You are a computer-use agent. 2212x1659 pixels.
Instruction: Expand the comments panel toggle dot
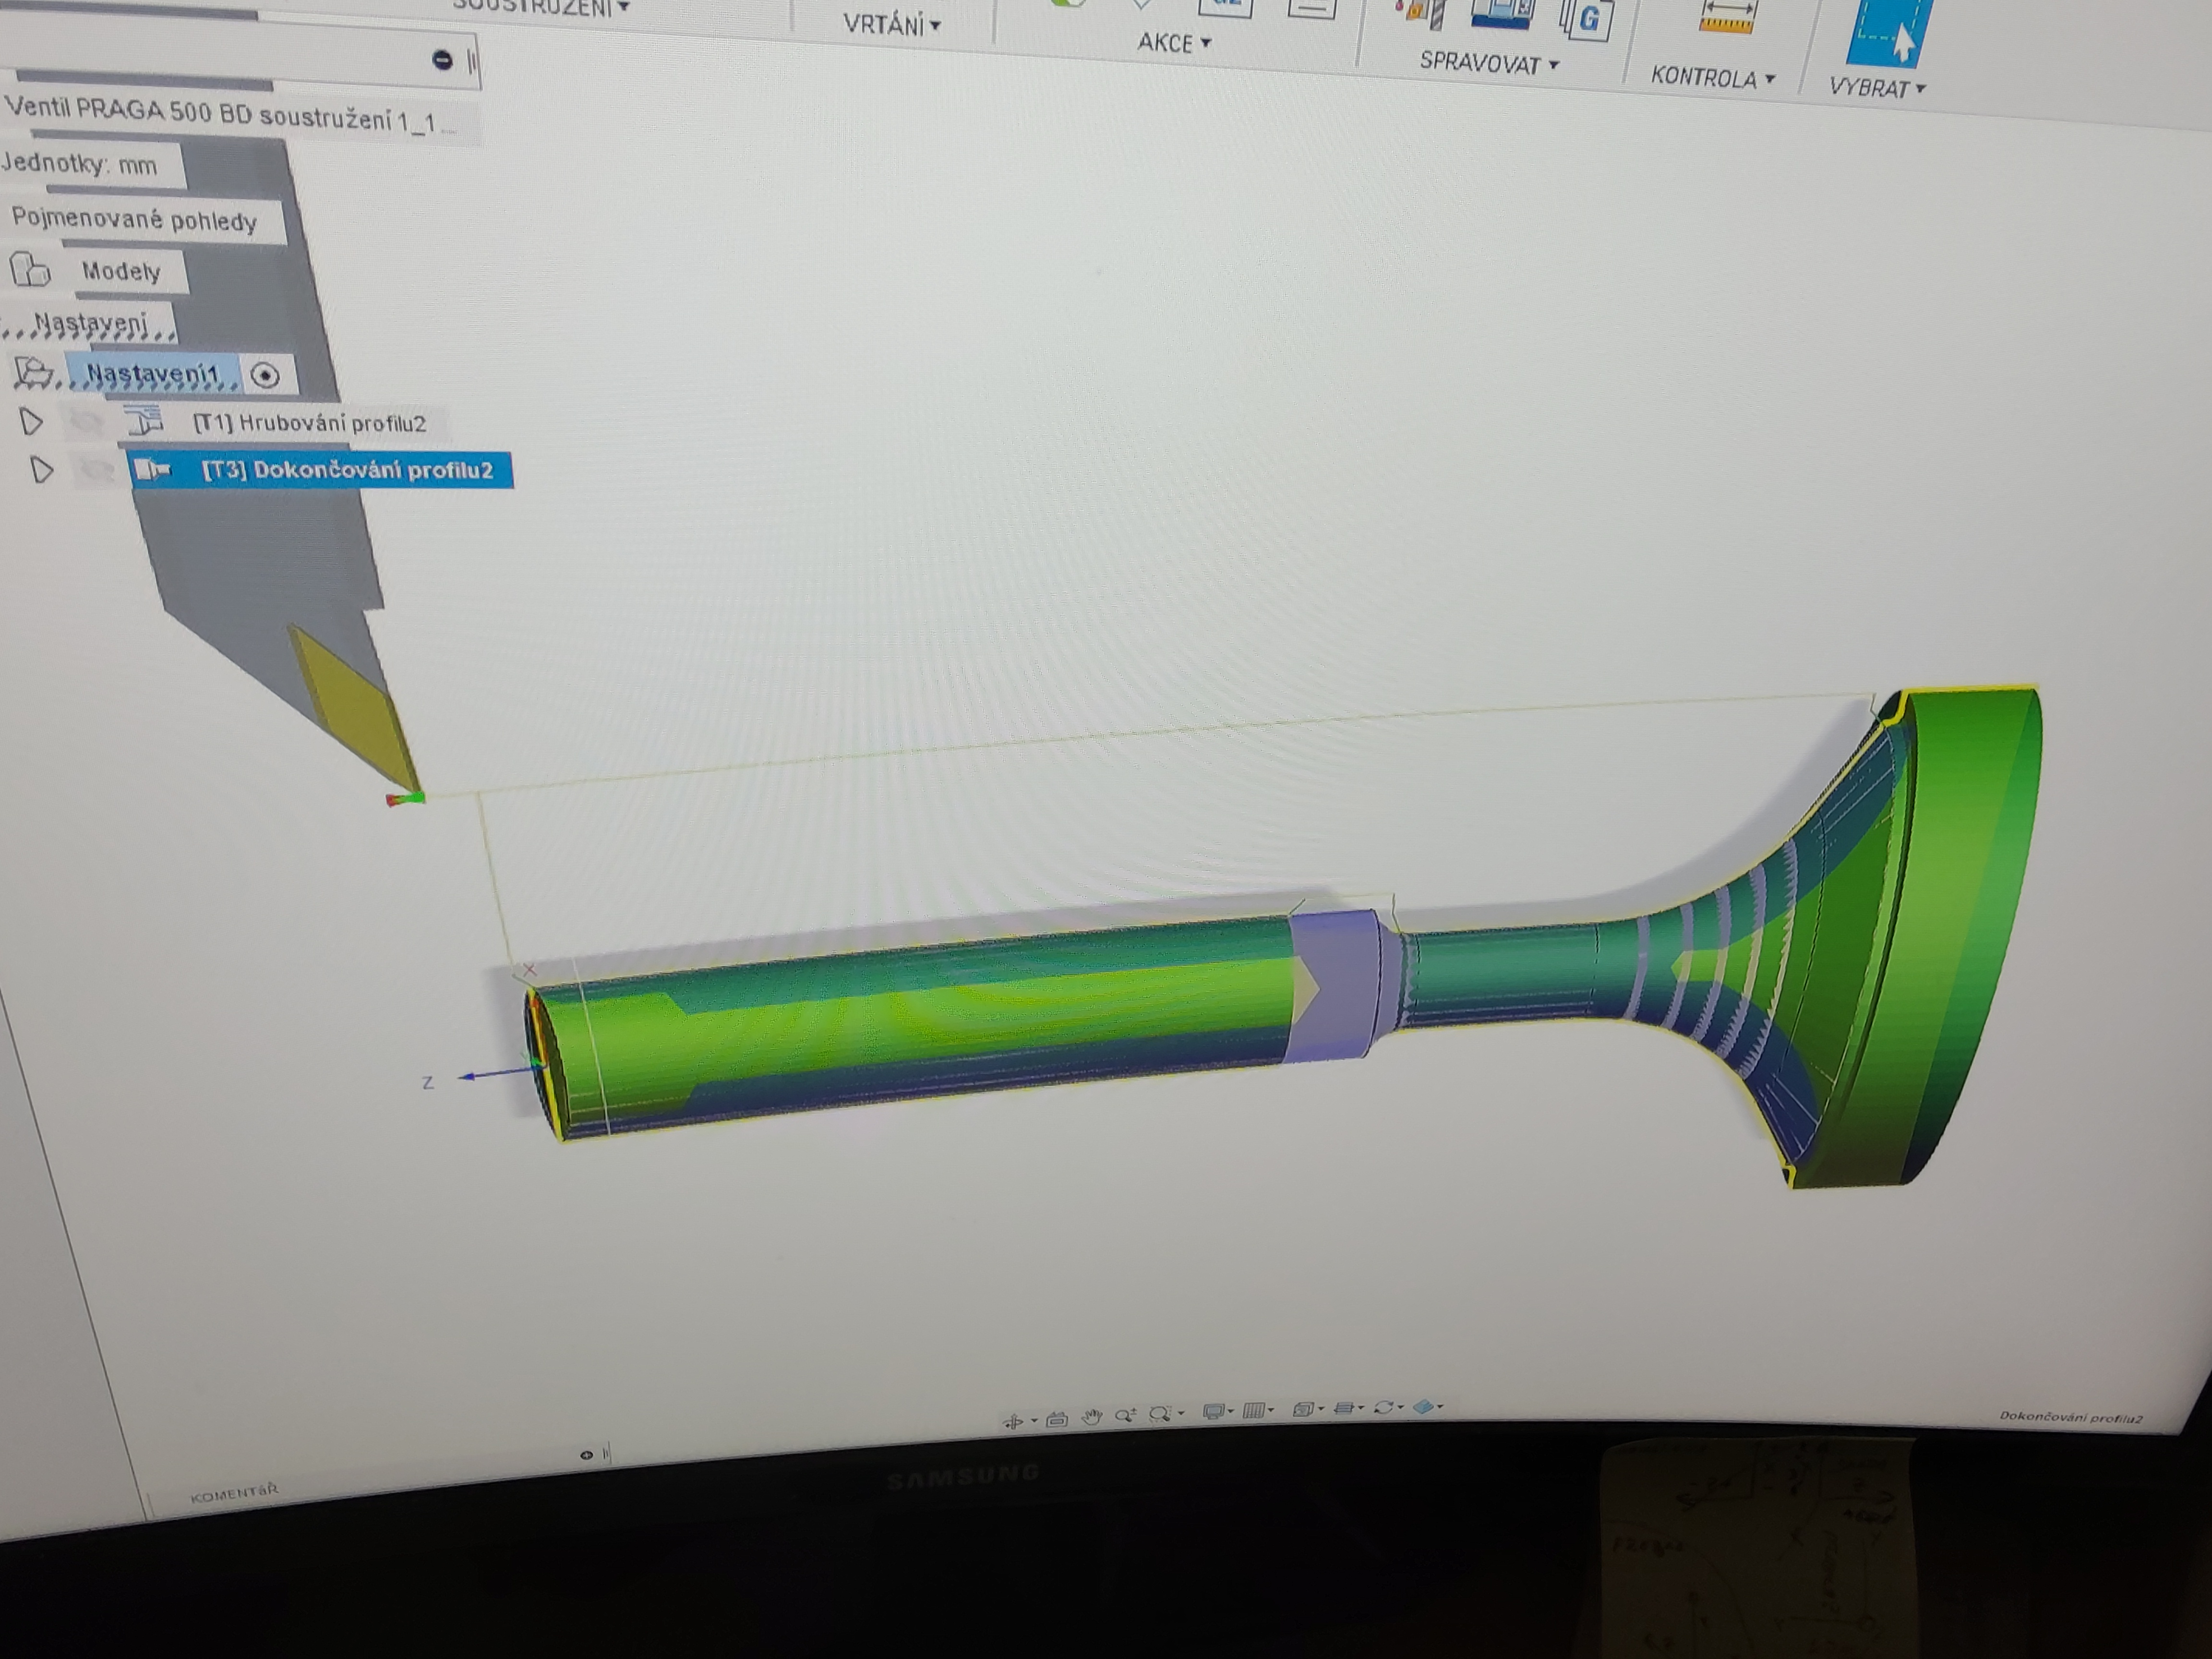click(x=587, y=1455)
